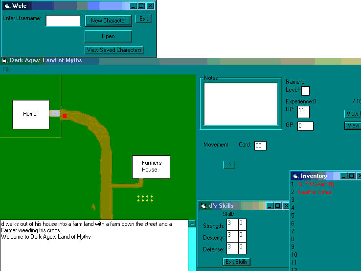Maximize the Inventory window
This screenshot has height=271, width=361.
pos(352,176)
